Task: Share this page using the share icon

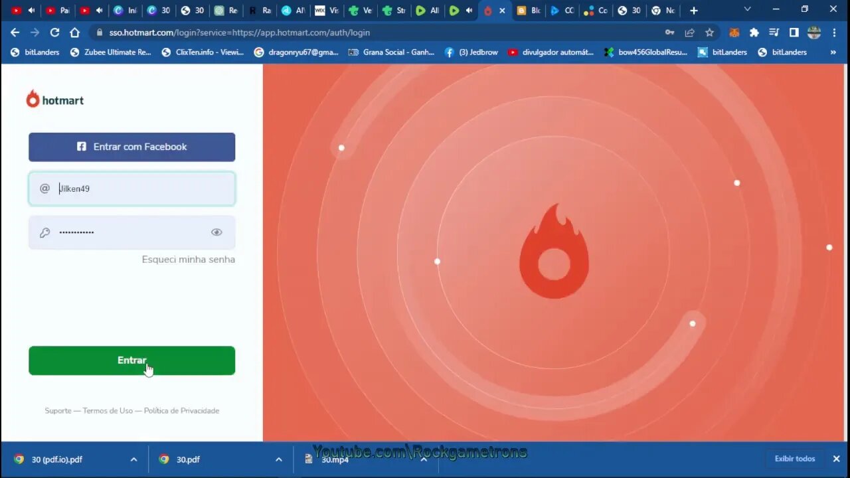Action: click(690, 33)
